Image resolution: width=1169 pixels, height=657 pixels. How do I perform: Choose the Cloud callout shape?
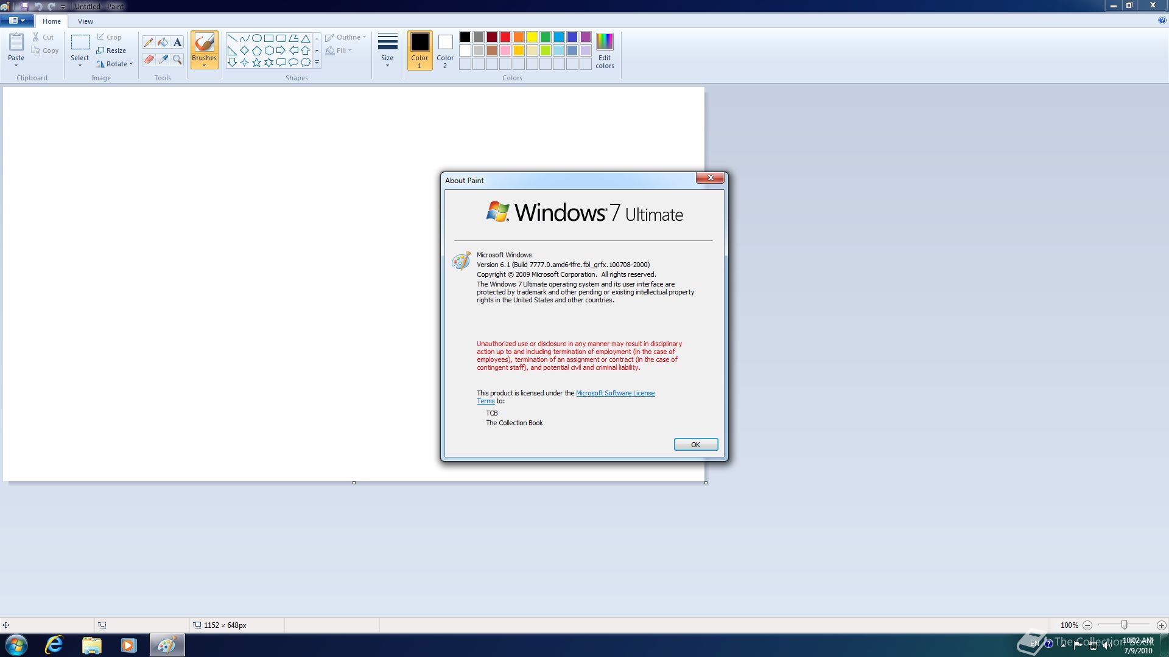pyautogui.click(x=305, y=62)
